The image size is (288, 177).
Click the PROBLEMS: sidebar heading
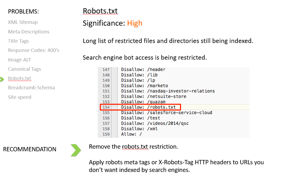pyautogui.click(x=24, y=12)
